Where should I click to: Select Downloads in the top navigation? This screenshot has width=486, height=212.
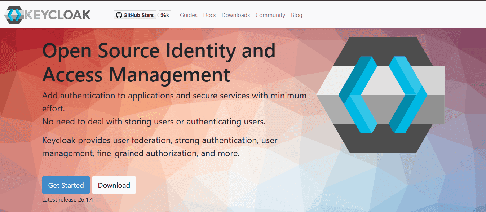235,15
